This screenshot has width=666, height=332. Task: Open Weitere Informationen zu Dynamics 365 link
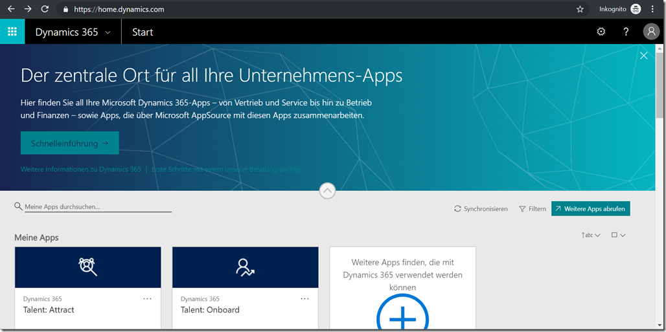click(x=81, y=169)
